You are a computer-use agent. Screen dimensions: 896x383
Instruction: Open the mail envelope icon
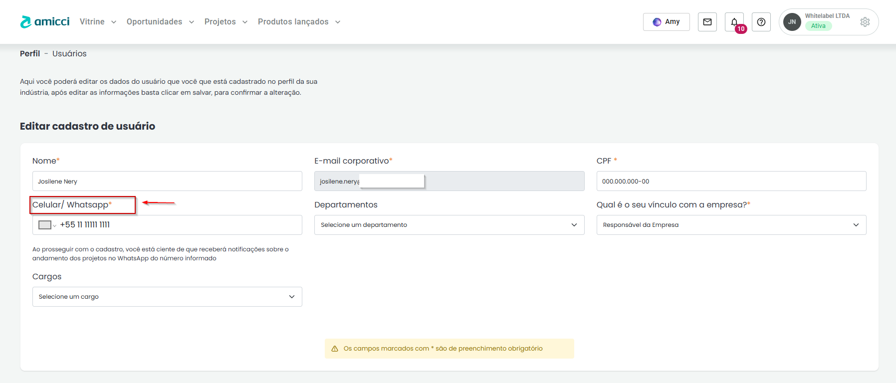(x=707, y=22)
